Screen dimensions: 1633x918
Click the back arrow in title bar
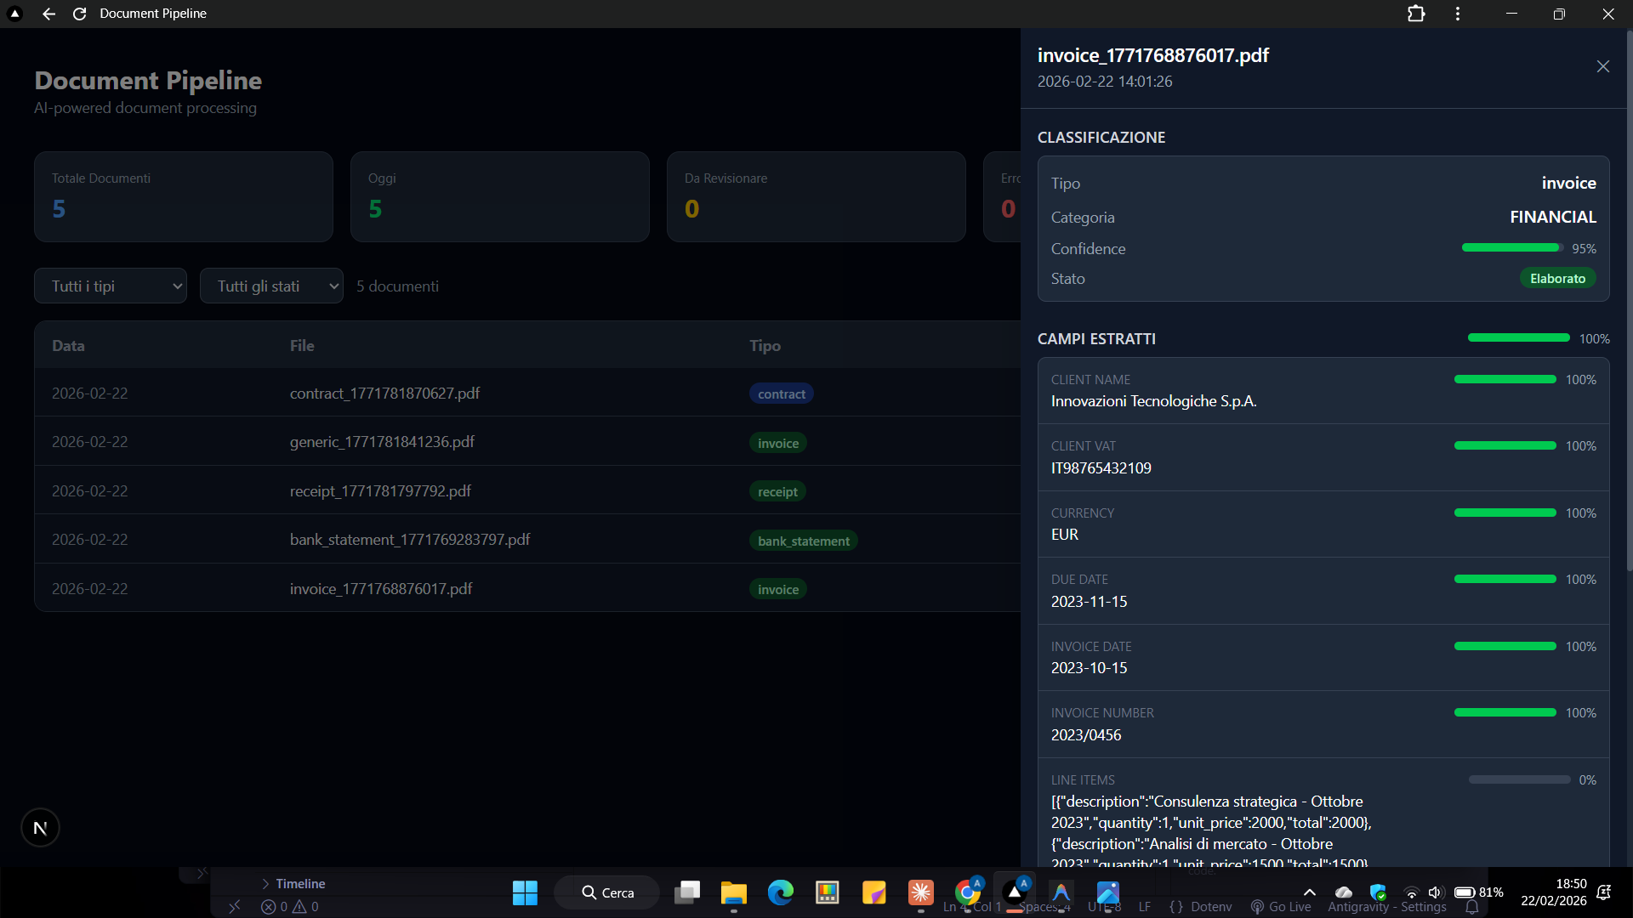pyautogui.click(x=48, y=14)
